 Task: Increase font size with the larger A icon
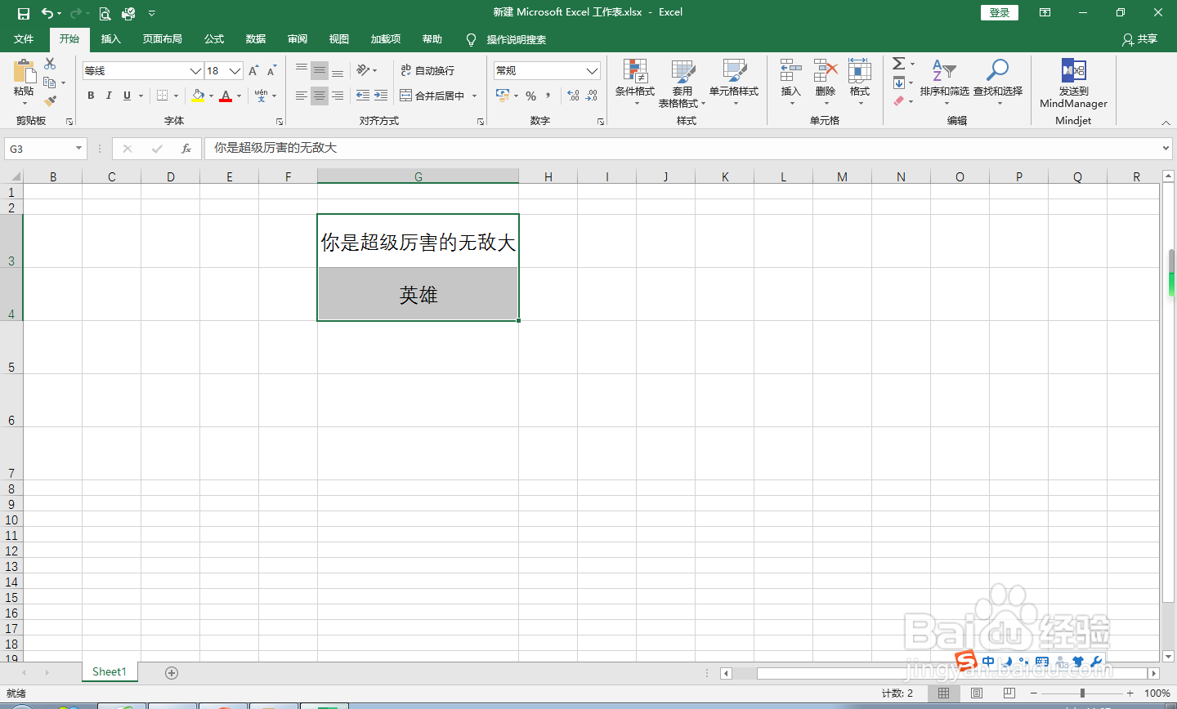pyautogui.click(x=253, y=71)
